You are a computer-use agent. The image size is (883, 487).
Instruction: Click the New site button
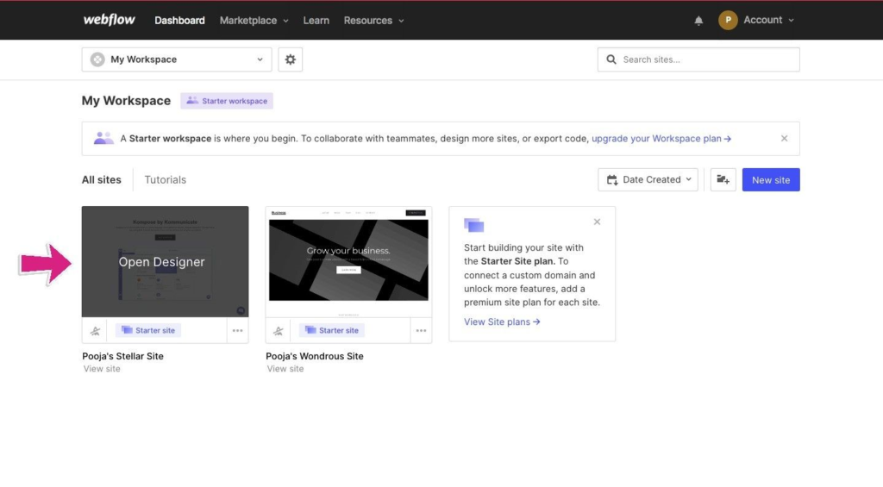[770, 180]
